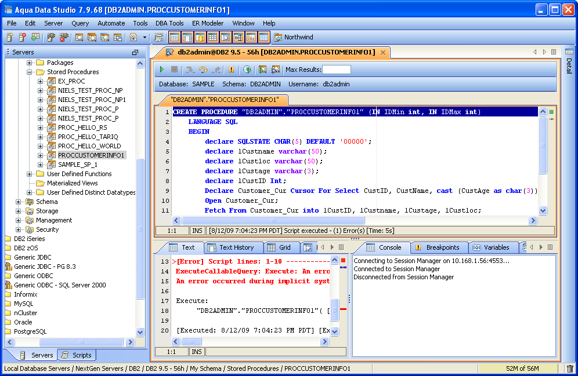Image resolution: width=578 pixels, height=376 pixels.
Task: Click the yellow exclamation icon in editor toolbar
Action: 232,70
